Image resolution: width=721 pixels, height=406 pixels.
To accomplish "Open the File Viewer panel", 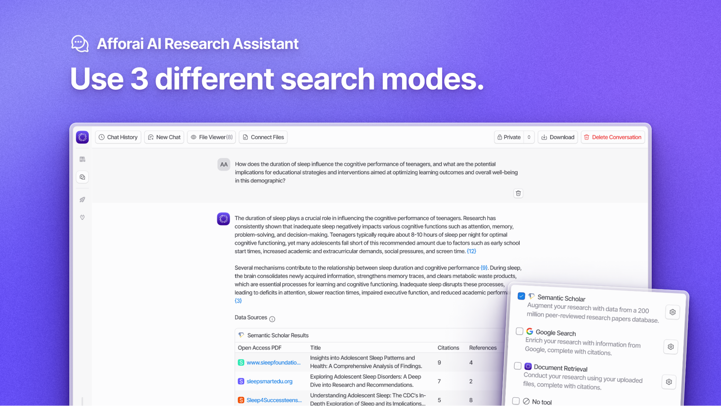I will [211, 137].
